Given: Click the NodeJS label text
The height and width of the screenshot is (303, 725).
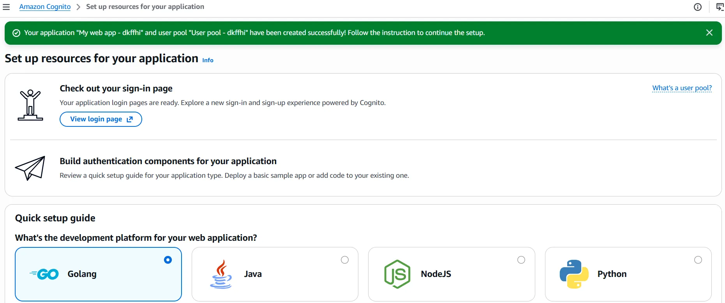Looking at the screenshot, I should click(436, 274).
